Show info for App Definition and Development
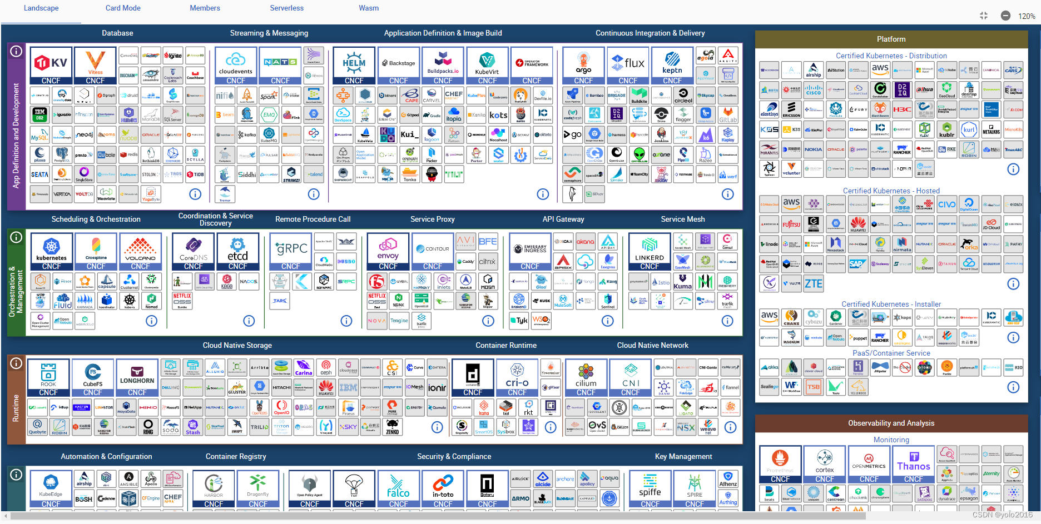 tap(17, 51)
